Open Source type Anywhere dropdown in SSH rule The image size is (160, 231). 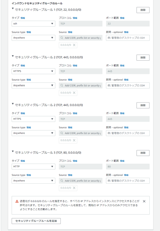coord(33,38)
